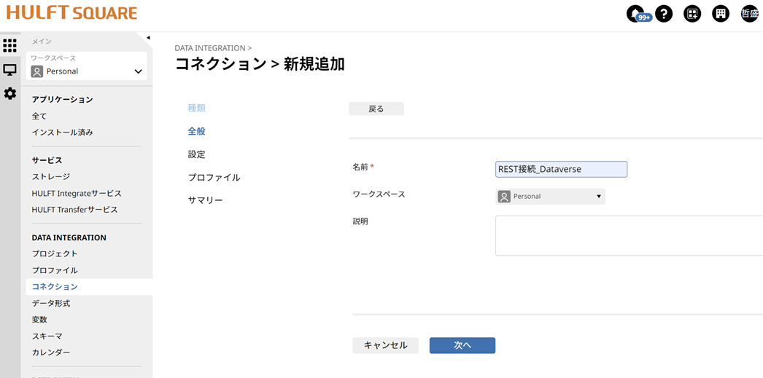The image size is (763, 378).
Task: Open the notifications bell with 99+ badge
Action: click(635, 14)
